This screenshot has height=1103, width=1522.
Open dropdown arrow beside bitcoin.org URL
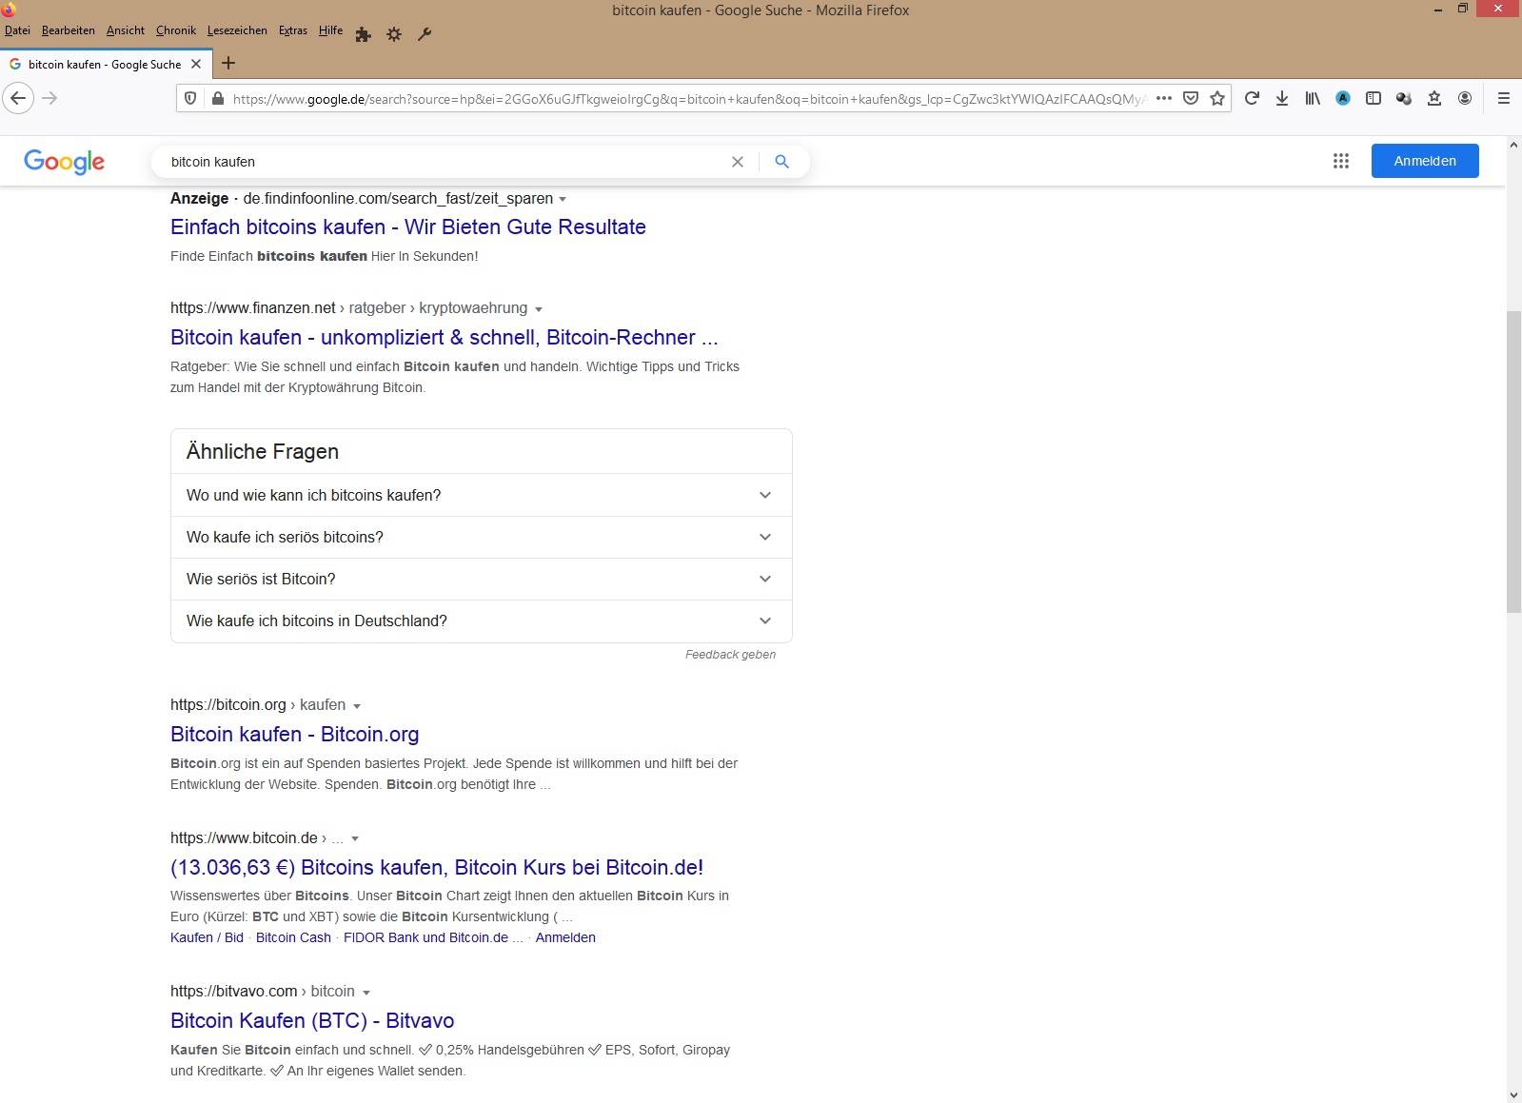(357, 706)
